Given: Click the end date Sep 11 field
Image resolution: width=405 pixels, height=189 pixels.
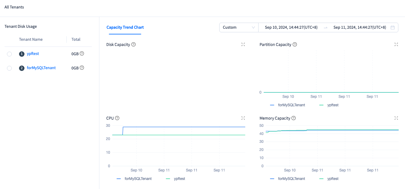Looking at the screenshot, I should tap(359, 27).
